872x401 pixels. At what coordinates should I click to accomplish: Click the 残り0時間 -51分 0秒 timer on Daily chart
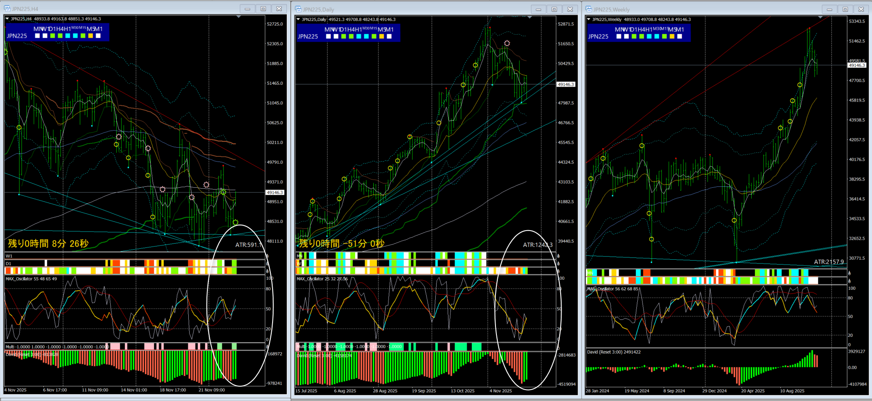341,243
